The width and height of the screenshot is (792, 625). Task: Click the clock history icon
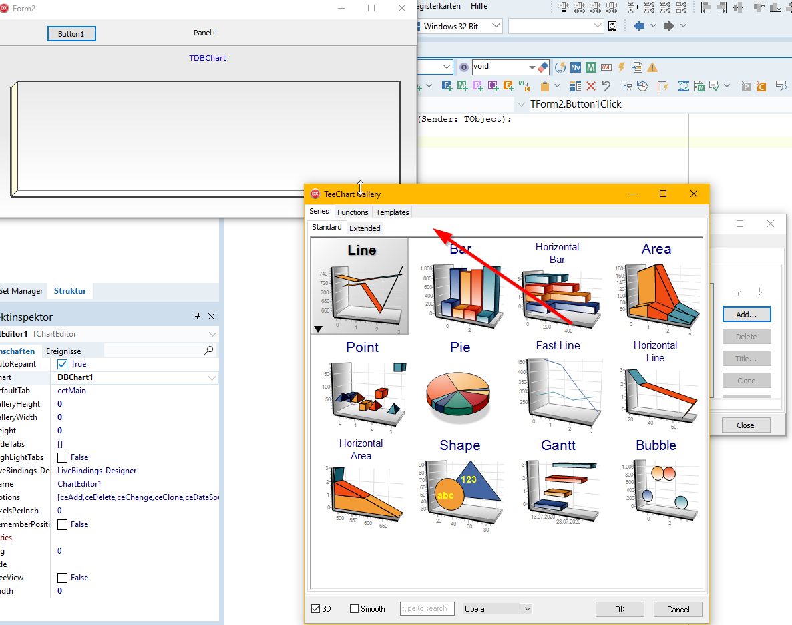[x=642, y=86]
